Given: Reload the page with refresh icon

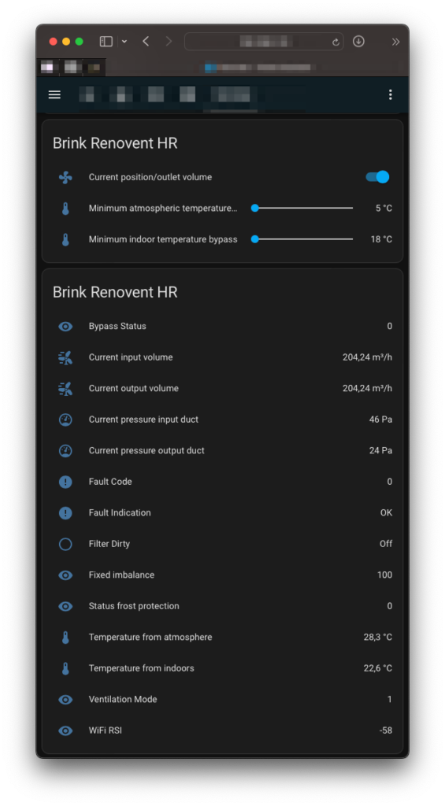Looking at the screenshot, I should click(336, 43).
